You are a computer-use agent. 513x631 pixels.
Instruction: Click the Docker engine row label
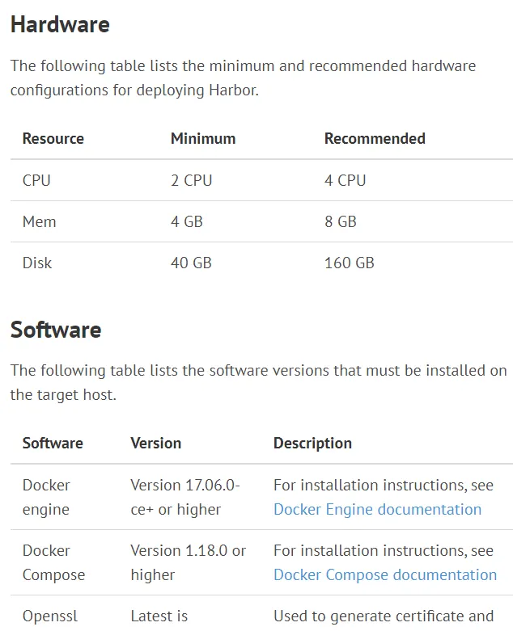pos(46,498)
